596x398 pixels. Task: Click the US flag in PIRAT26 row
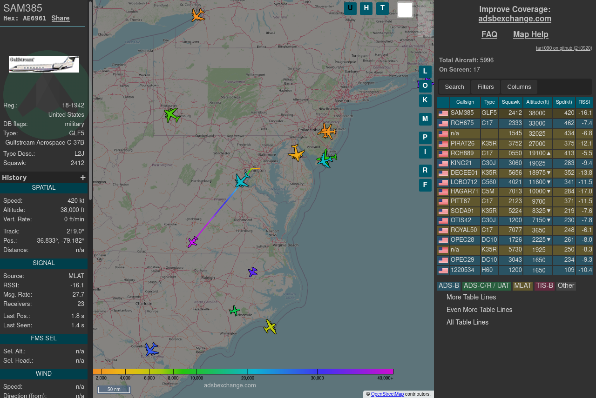click(x=443, y=144)
